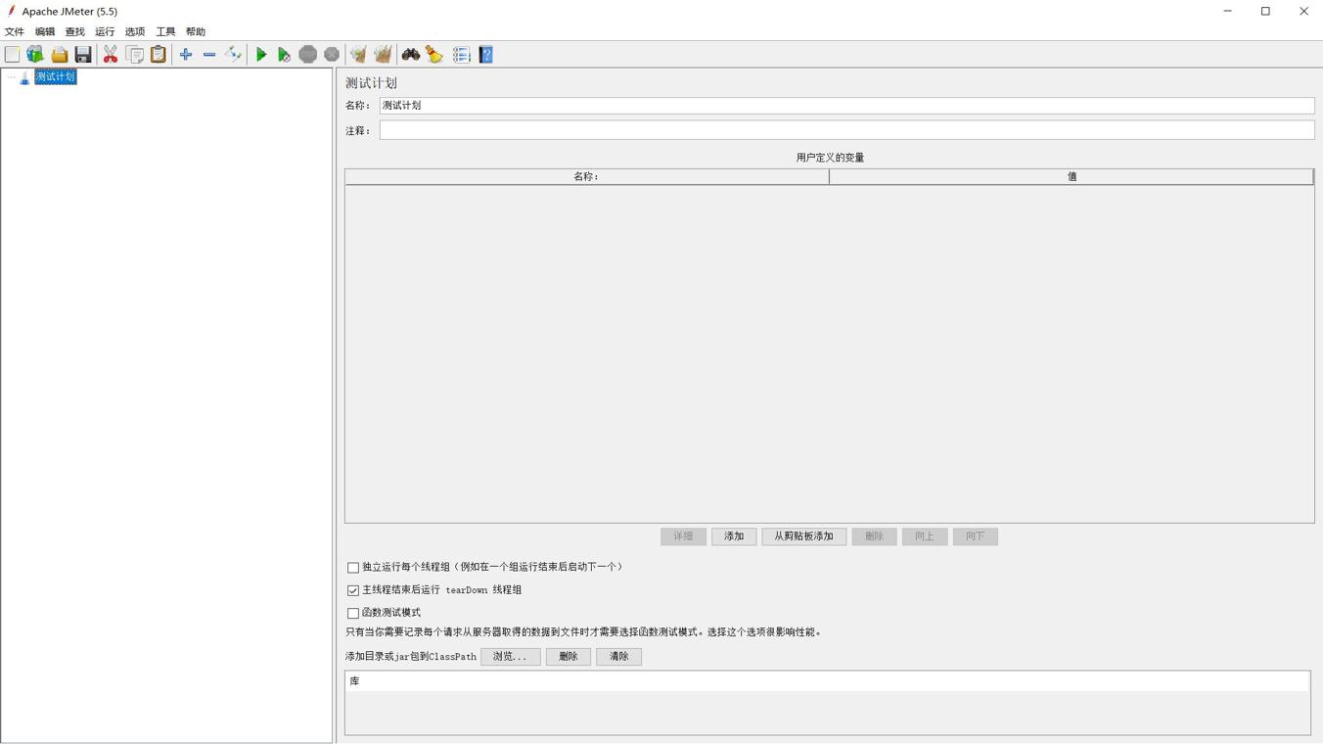Viewport: 1323px width, 744px height.
Task: Click the 向下 button
Action: (x=976, y=536)
